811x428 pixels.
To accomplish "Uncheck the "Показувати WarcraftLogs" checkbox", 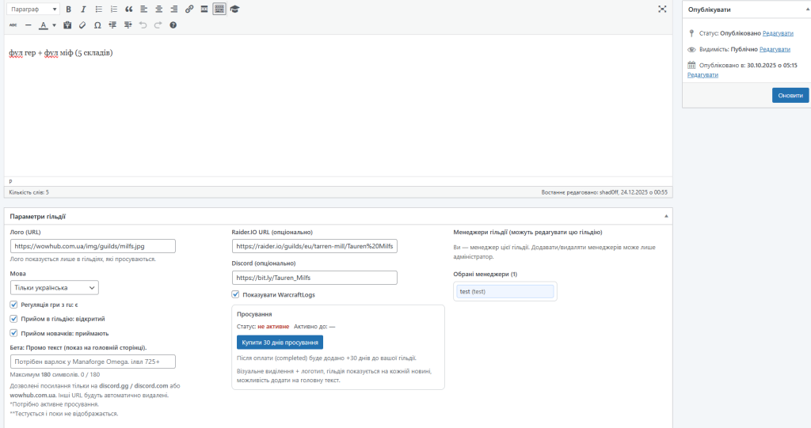I will (236, 294).
